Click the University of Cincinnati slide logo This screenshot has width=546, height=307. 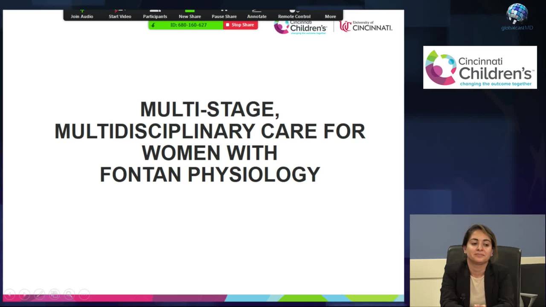tap(366, 27)
